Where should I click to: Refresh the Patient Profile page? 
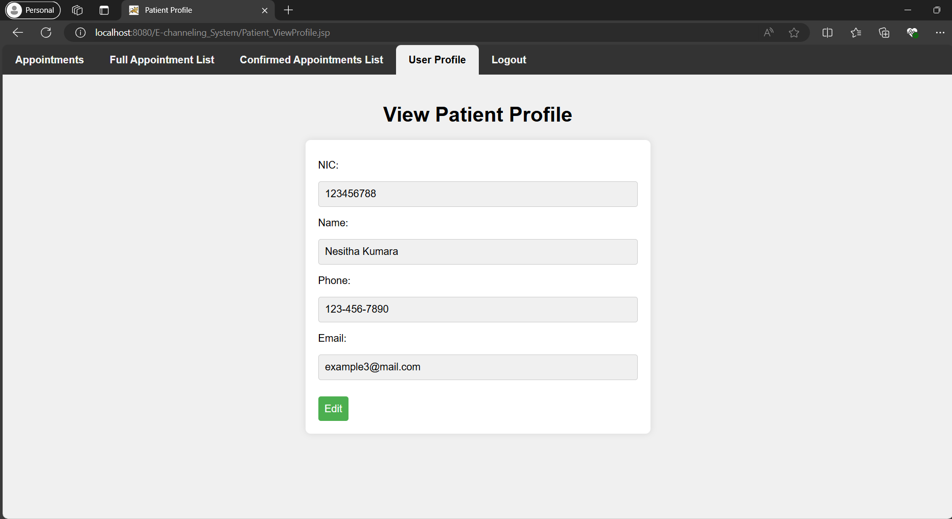click(46, 33)
